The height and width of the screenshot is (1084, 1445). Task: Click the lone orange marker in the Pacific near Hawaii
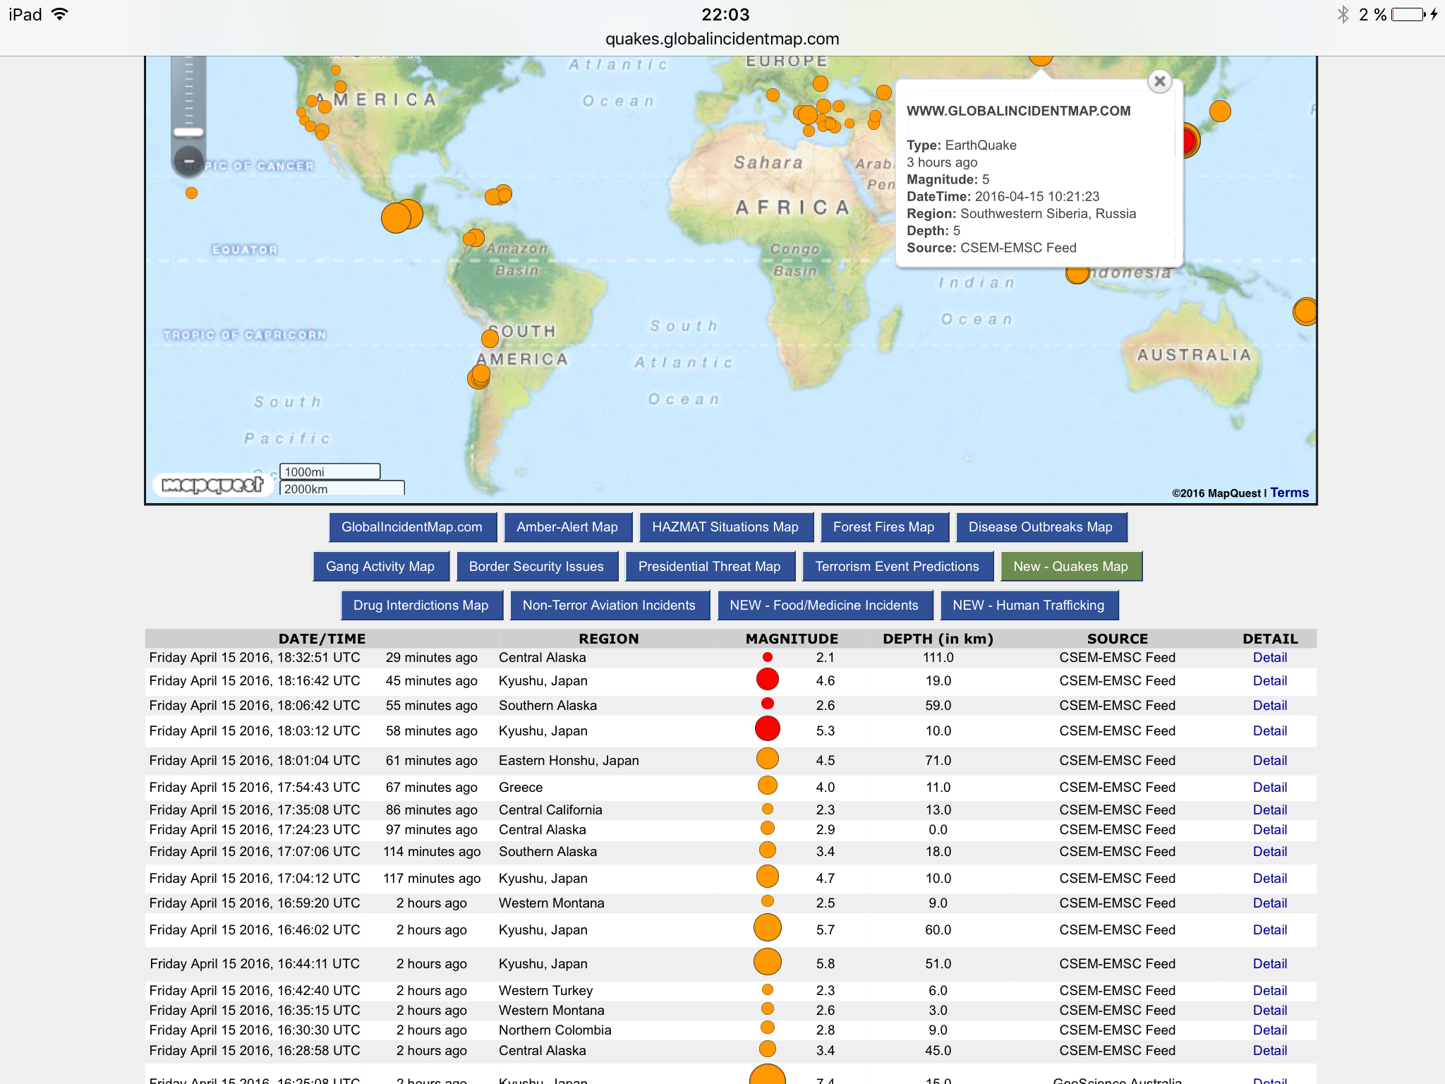pyautogui.click(x=191, y=193)
